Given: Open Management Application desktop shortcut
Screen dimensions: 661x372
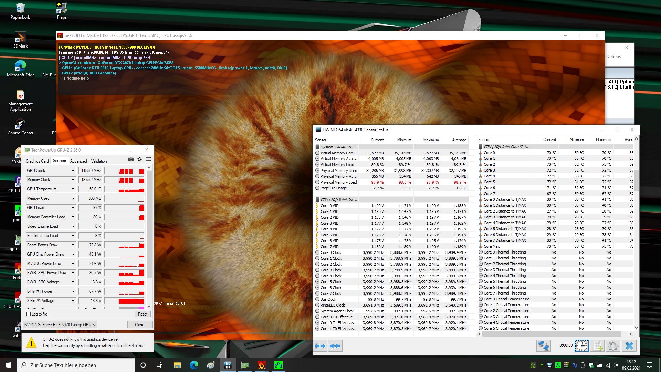Looking at the screenshot, I should coord(20,101).
